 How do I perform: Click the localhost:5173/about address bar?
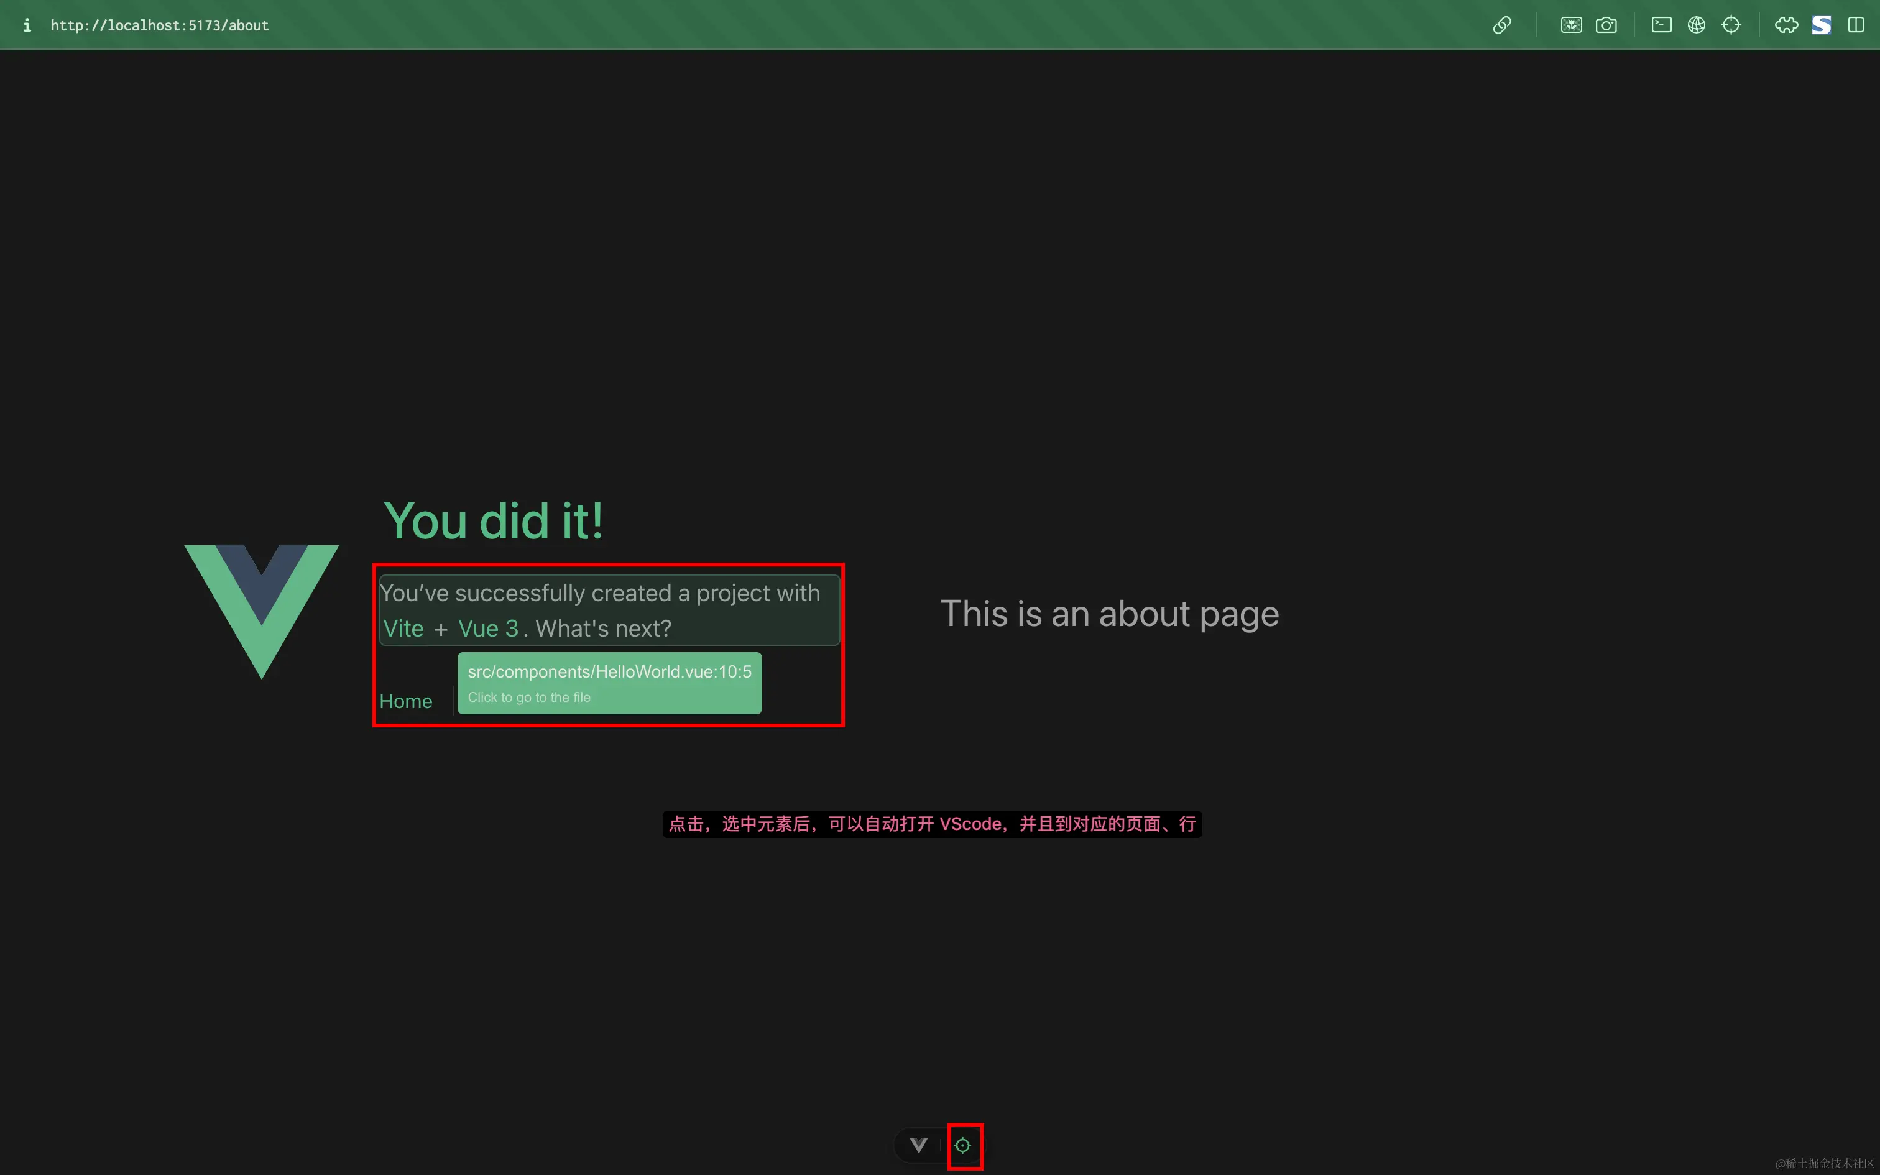click(x=159, y=25)
